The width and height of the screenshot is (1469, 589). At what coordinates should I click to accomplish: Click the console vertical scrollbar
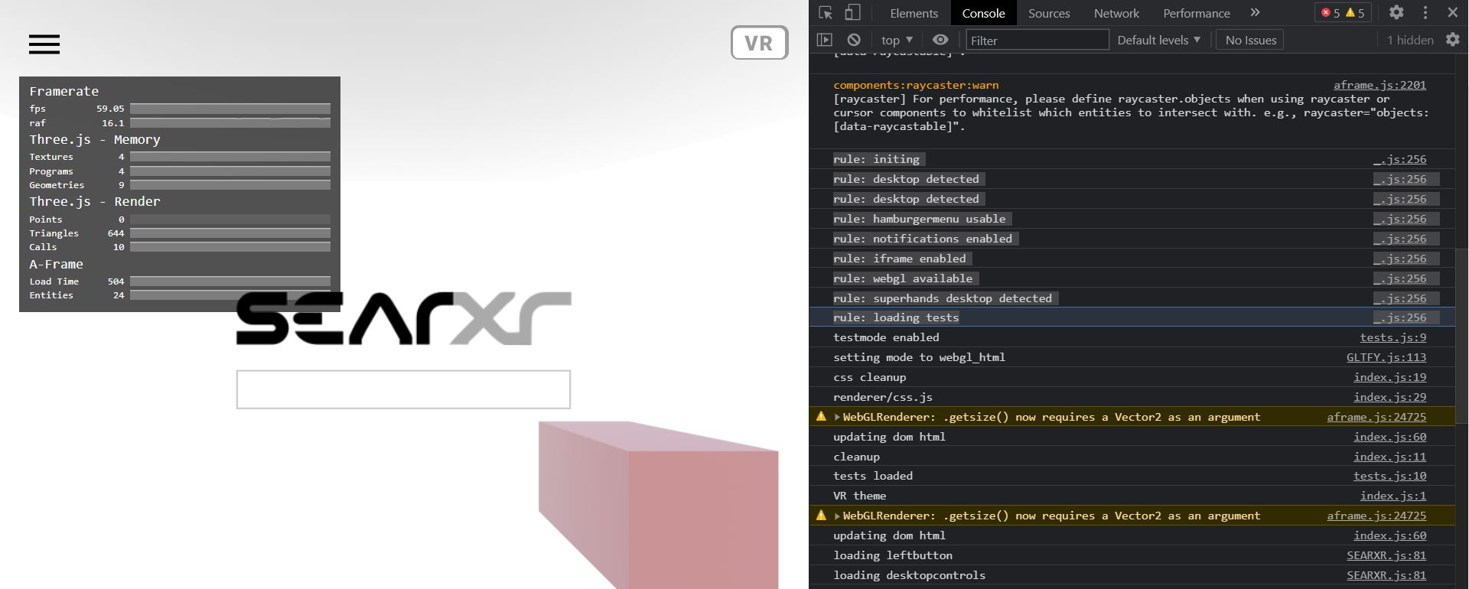pos(1461,337)
